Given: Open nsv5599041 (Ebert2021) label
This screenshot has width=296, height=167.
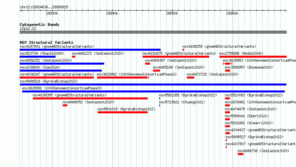Looking at the screenshot, I should tap(247, 116).
